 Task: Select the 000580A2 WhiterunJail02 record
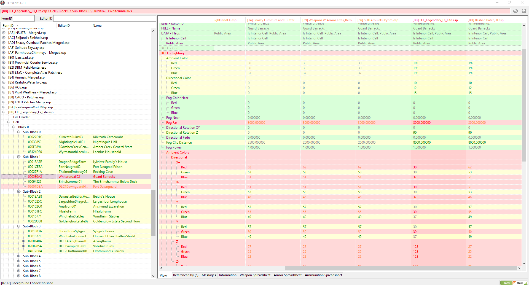(76, 177)
